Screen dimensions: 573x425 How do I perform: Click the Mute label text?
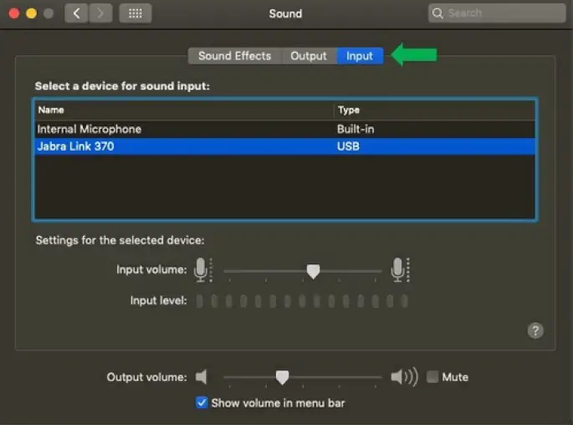point(455,376)
